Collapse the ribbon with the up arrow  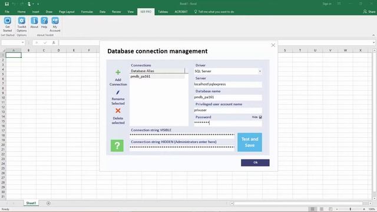373,35
